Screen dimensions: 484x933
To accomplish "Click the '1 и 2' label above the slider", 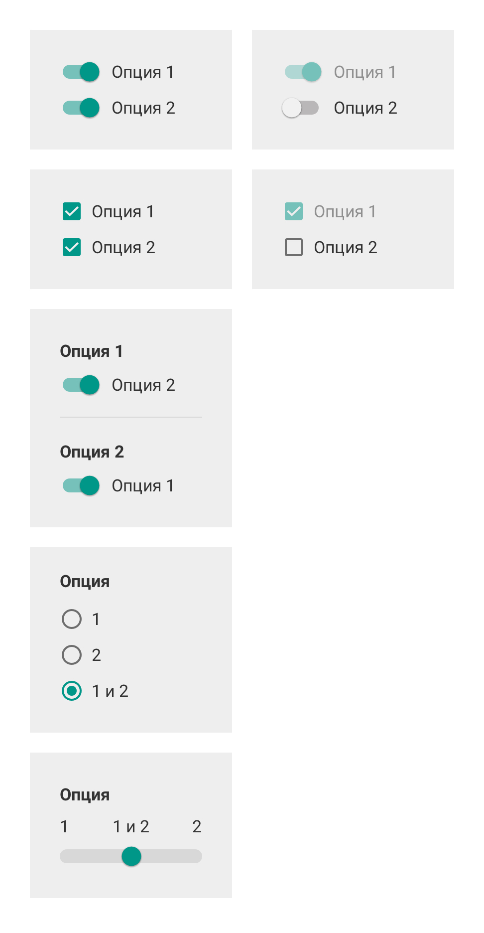I will pyautogui.click(x=131, y=826).
